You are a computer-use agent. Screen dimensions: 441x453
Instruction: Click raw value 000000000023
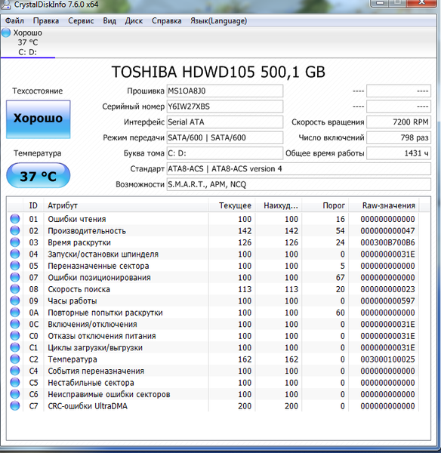pyautogui.click(x=387, y=289)
